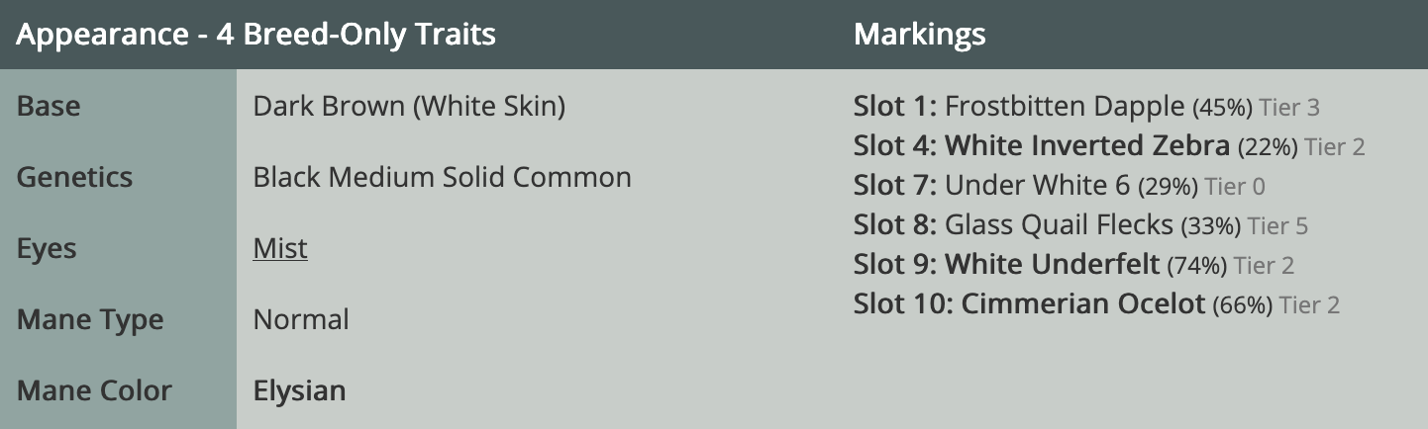Image resolution: width=1428 pixels, height=429 pixels.
Task: Click the Elysian mane color value
Action: tap(300, 390)
